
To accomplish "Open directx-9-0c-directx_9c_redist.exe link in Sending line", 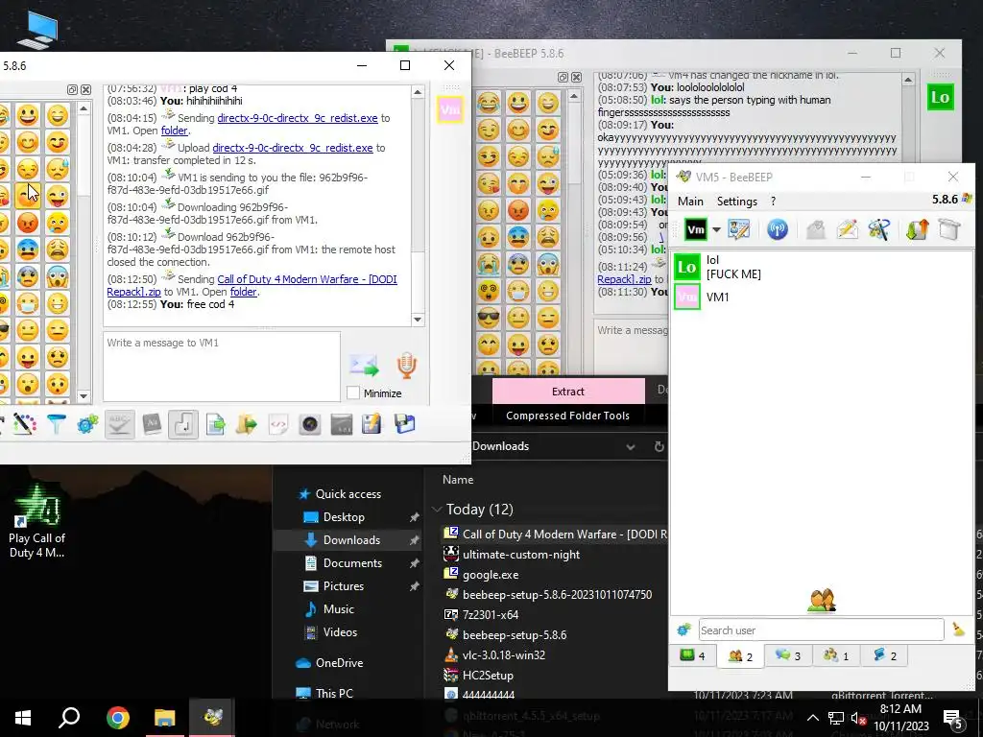I will point(298,118).
